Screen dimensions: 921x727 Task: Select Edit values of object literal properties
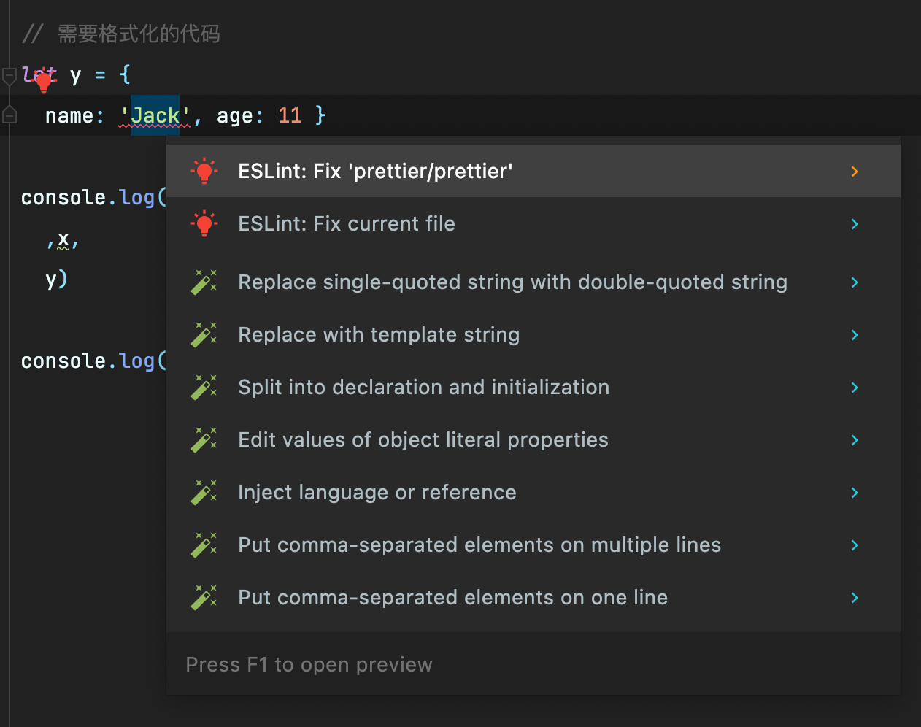533,439
